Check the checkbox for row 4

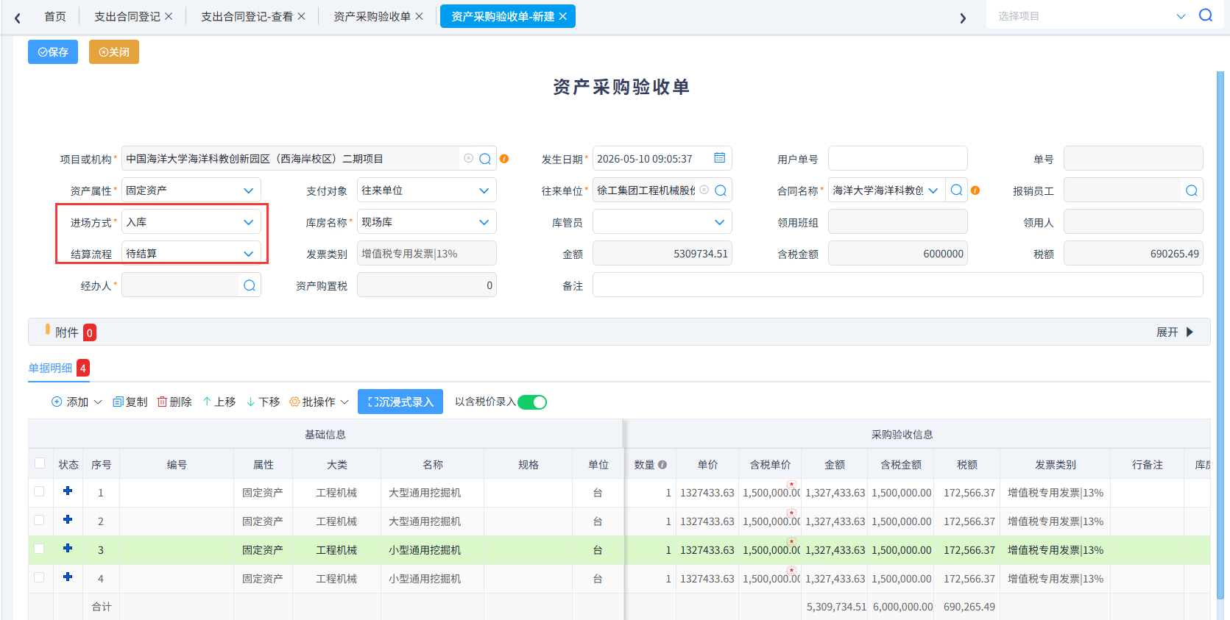click(x=40, y=578)
